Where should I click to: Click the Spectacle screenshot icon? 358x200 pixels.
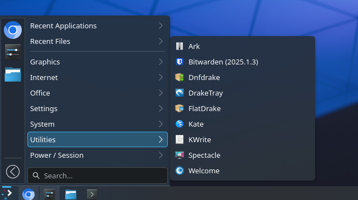[180, 155]
